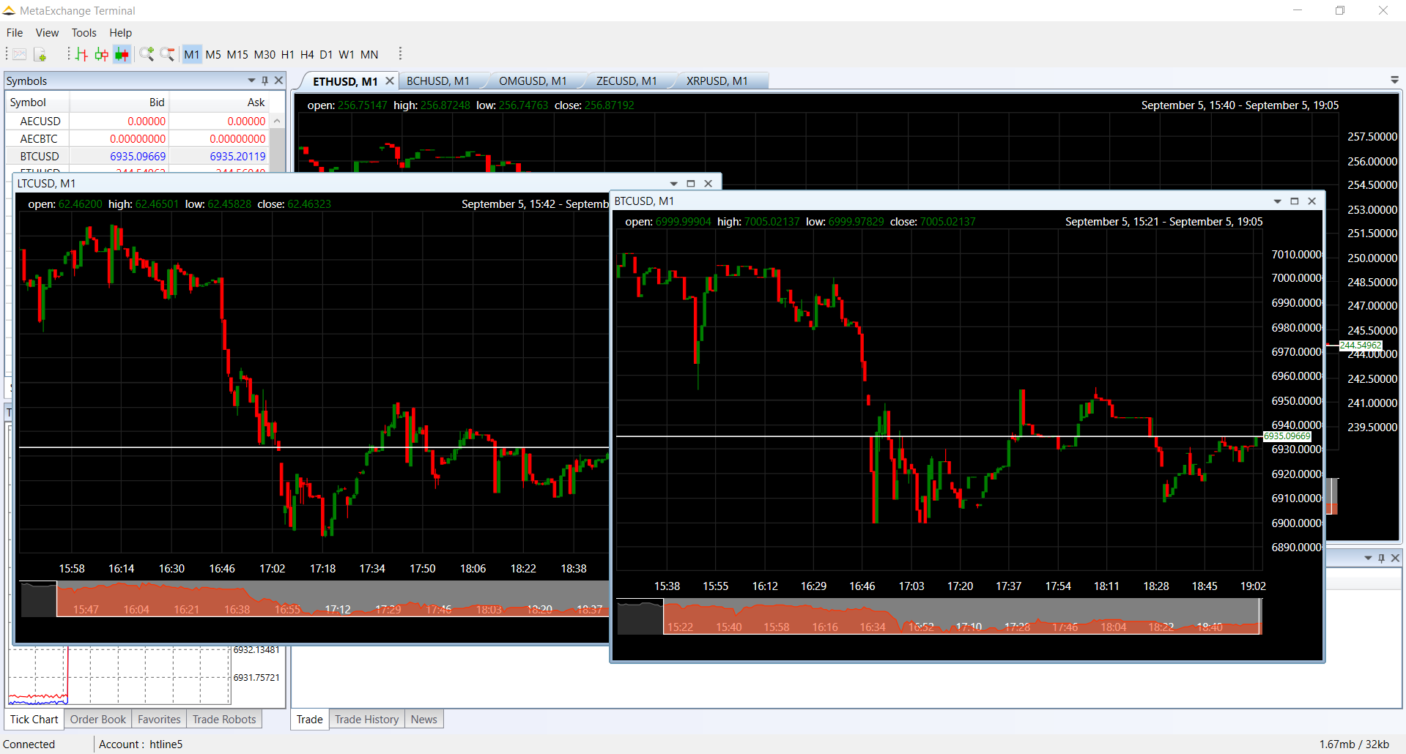Zoom in on the chart
The height and width of the screenshot is (754, 1406).
click(147, 54)
